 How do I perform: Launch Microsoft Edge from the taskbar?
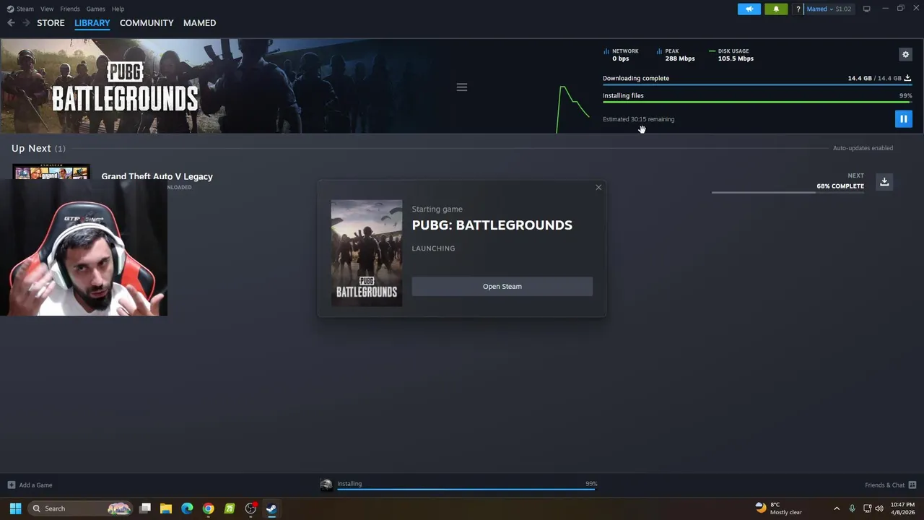coord(187,508)
